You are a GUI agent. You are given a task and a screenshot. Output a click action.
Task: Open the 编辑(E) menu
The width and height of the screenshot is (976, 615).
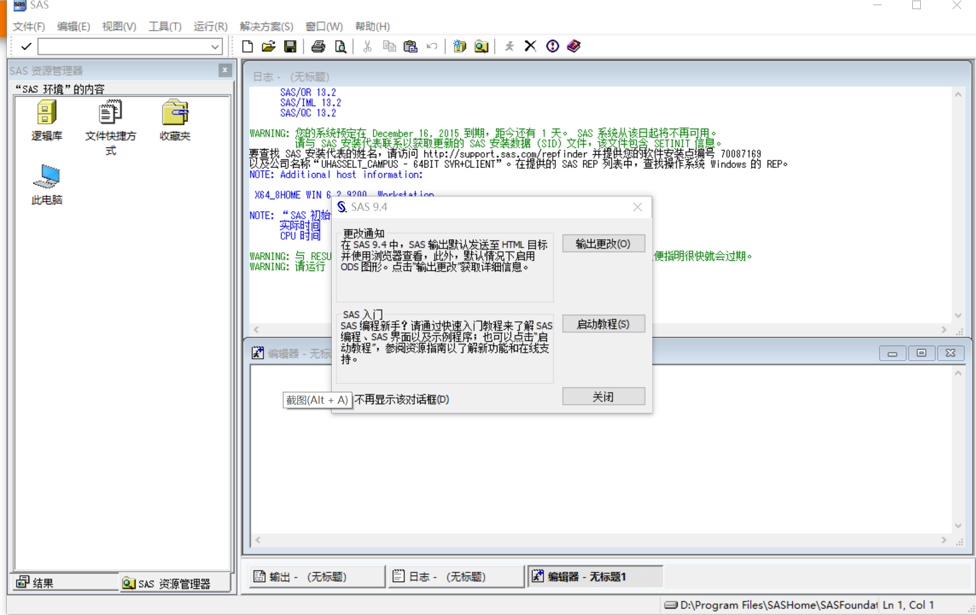(73, 26)
